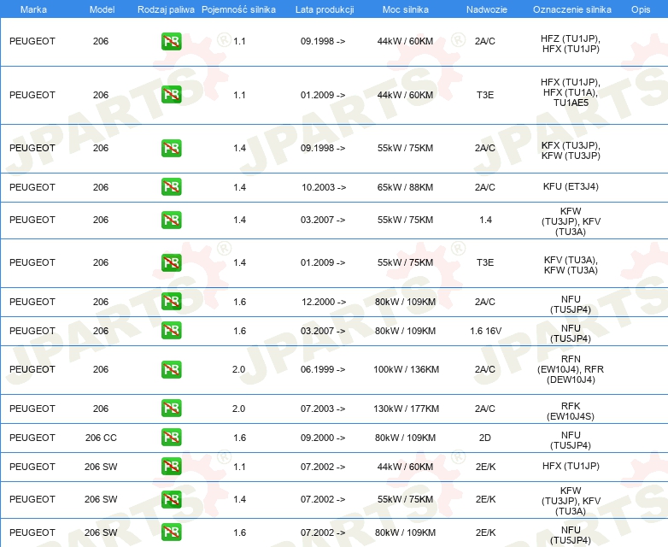Click the petrol icon in the 206 CC row

click(x=171, y=437)
